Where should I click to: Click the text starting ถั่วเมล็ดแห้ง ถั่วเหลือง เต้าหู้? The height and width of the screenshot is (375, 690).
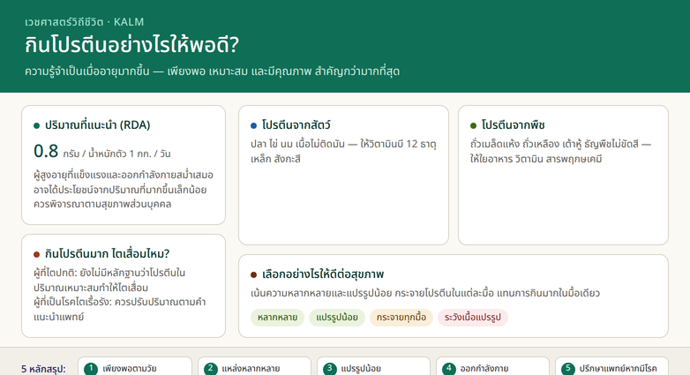coord(560,152)
